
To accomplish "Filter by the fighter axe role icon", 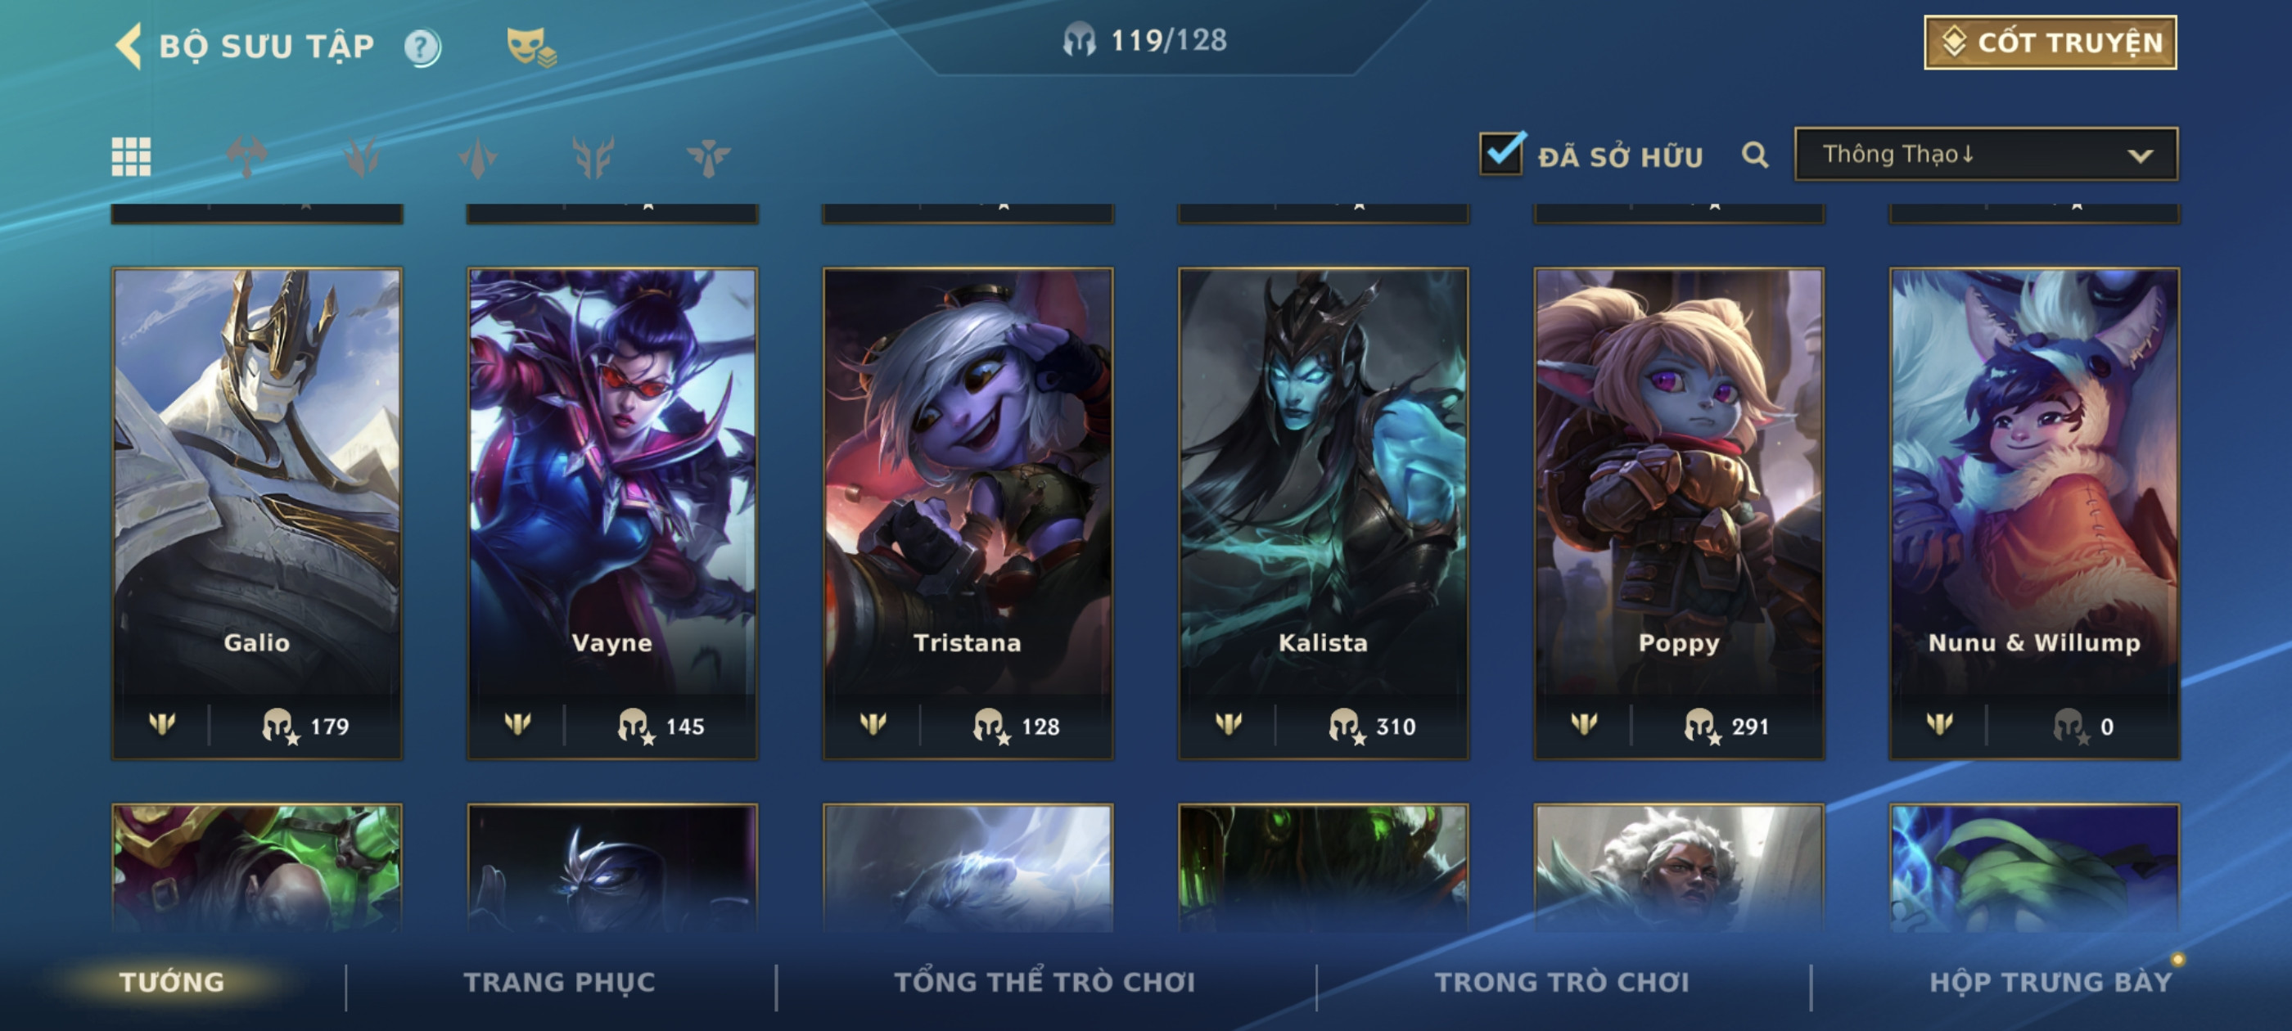I will (x=246, y=156).
